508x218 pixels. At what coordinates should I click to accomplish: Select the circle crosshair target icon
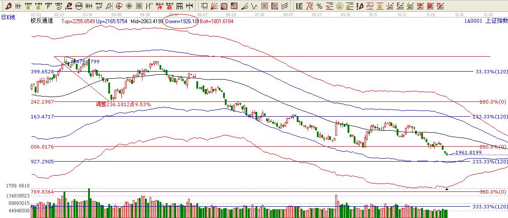(119, 6)
